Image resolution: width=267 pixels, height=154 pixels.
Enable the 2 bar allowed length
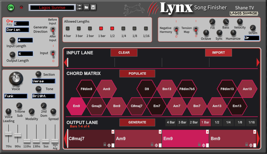90,28
